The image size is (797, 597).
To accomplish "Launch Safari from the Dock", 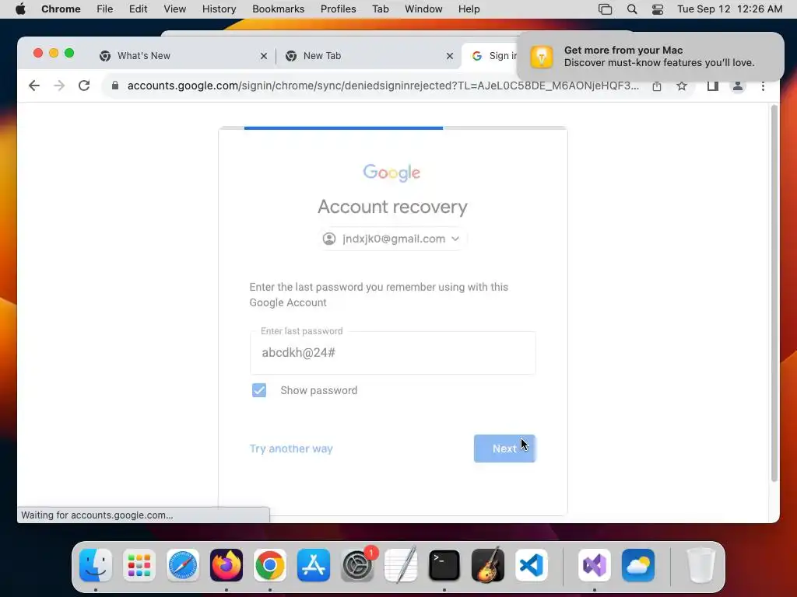I will click(183, 565).
